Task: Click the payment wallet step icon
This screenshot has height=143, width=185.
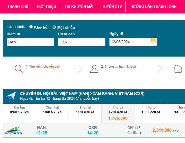Action: 178,69
